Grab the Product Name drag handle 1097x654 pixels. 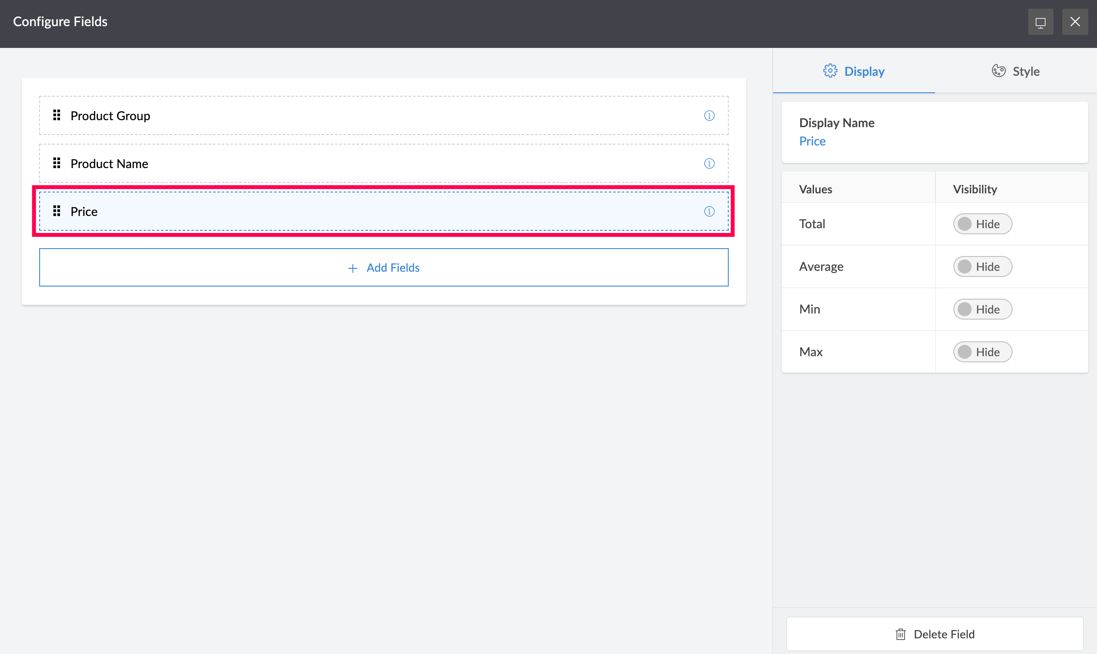coord(57,164)
